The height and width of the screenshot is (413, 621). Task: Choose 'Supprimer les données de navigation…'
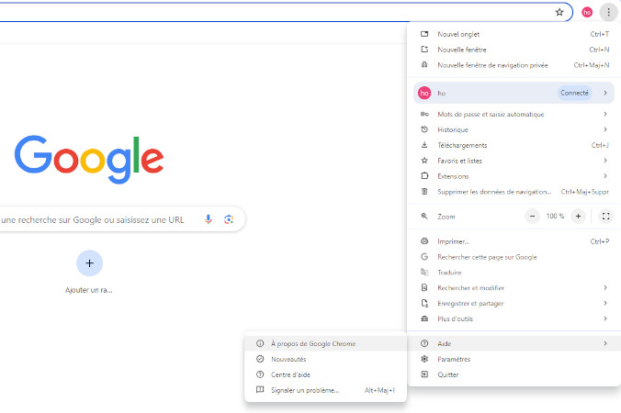coord(514,192)
